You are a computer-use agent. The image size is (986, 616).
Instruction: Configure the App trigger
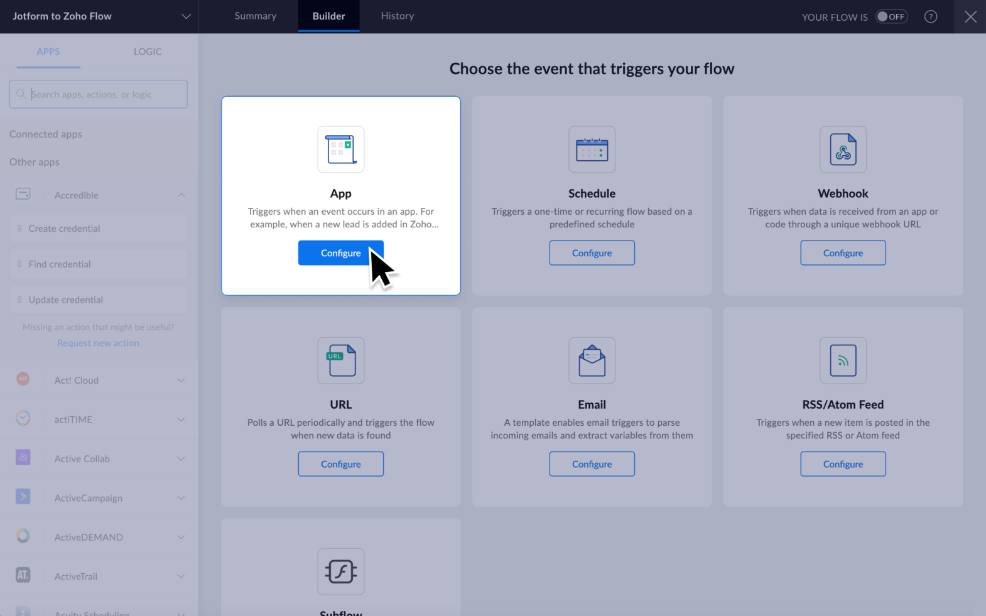[341, 253]
